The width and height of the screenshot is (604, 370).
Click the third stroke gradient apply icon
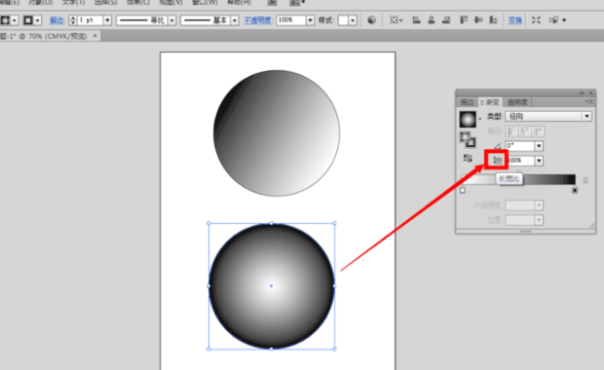pyautogui.click(x=538, y=131)
